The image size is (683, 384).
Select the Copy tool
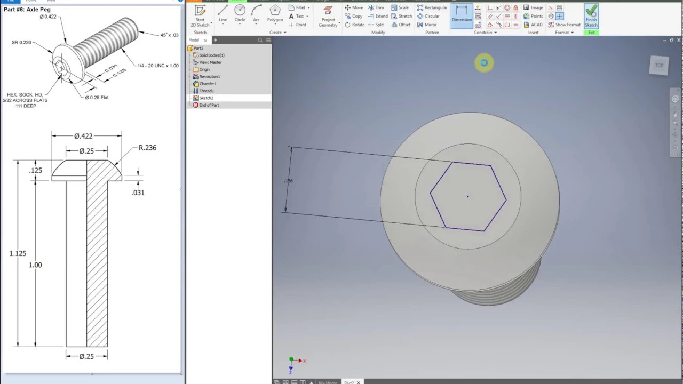(x=353, y=16)
